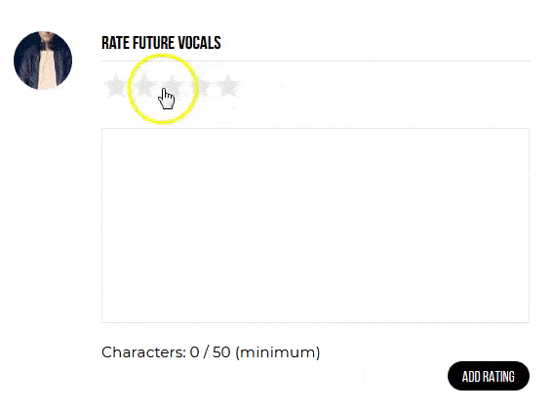
Task: Select the first rating star
Action: 116,86
